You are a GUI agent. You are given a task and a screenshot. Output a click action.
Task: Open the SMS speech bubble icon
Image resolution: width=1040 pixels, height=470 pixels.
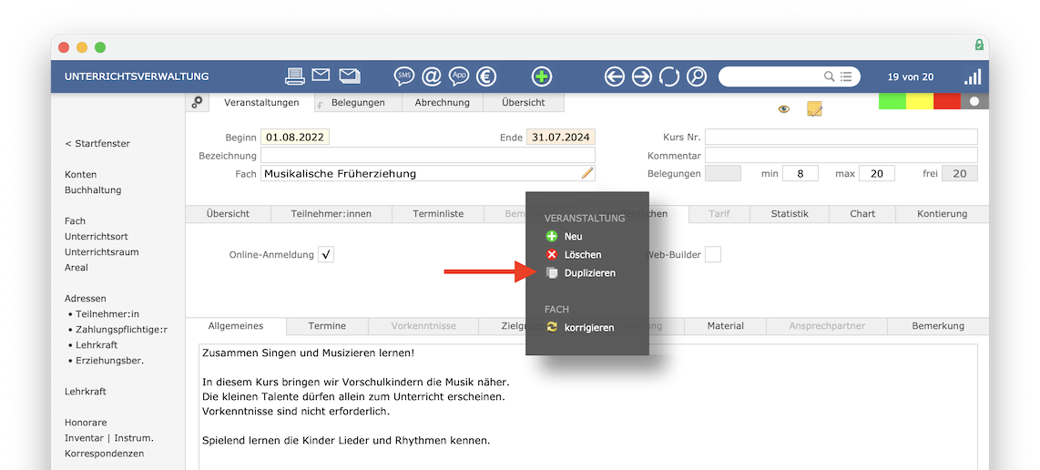pyautogui.click(x=404, y=77)
